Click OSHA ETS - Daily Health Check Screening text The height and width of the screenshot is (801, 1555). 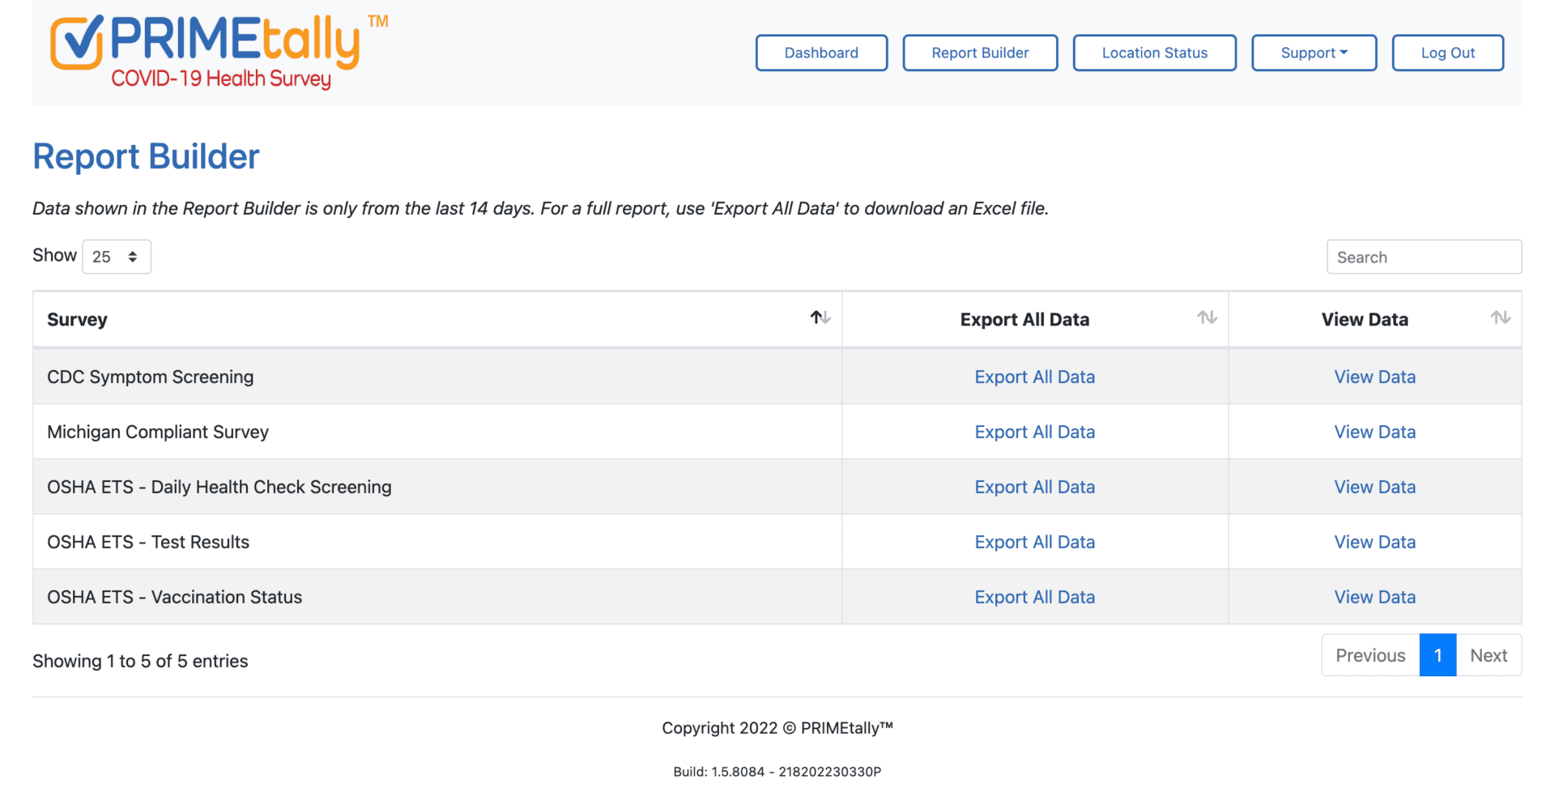(219, 487)
